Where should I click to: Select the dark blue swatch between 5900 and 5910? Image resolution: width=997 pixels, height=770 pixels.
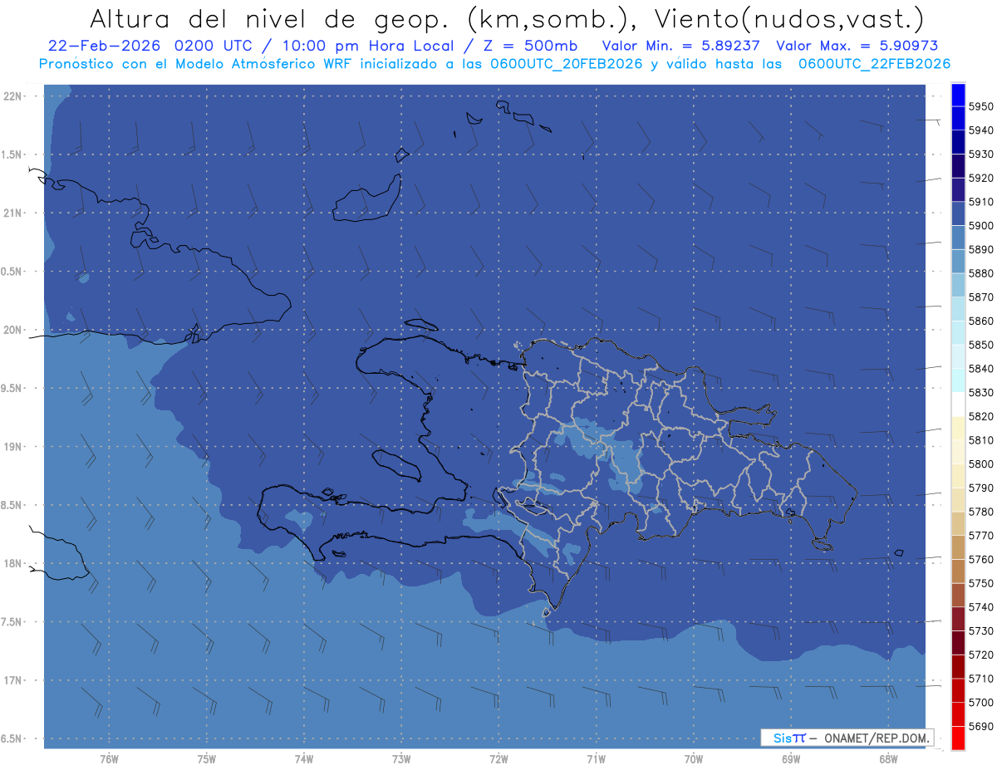click(x=958, y=213)
